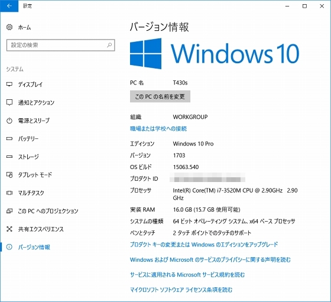Click the バージョン情報 info icon
This screenshot has width=331, height=302.
(x=9, y=247)
